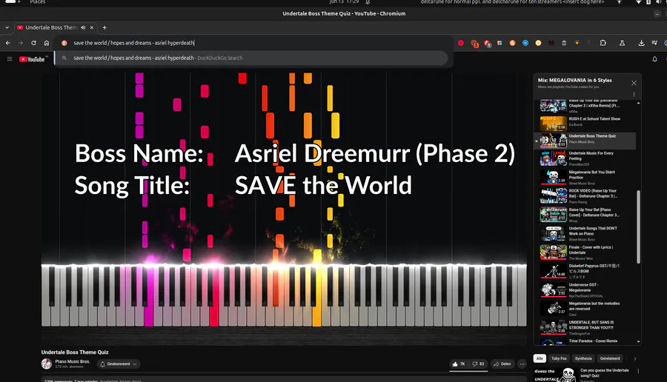Open Mix playlist three-dot menu

click(634, 95)
